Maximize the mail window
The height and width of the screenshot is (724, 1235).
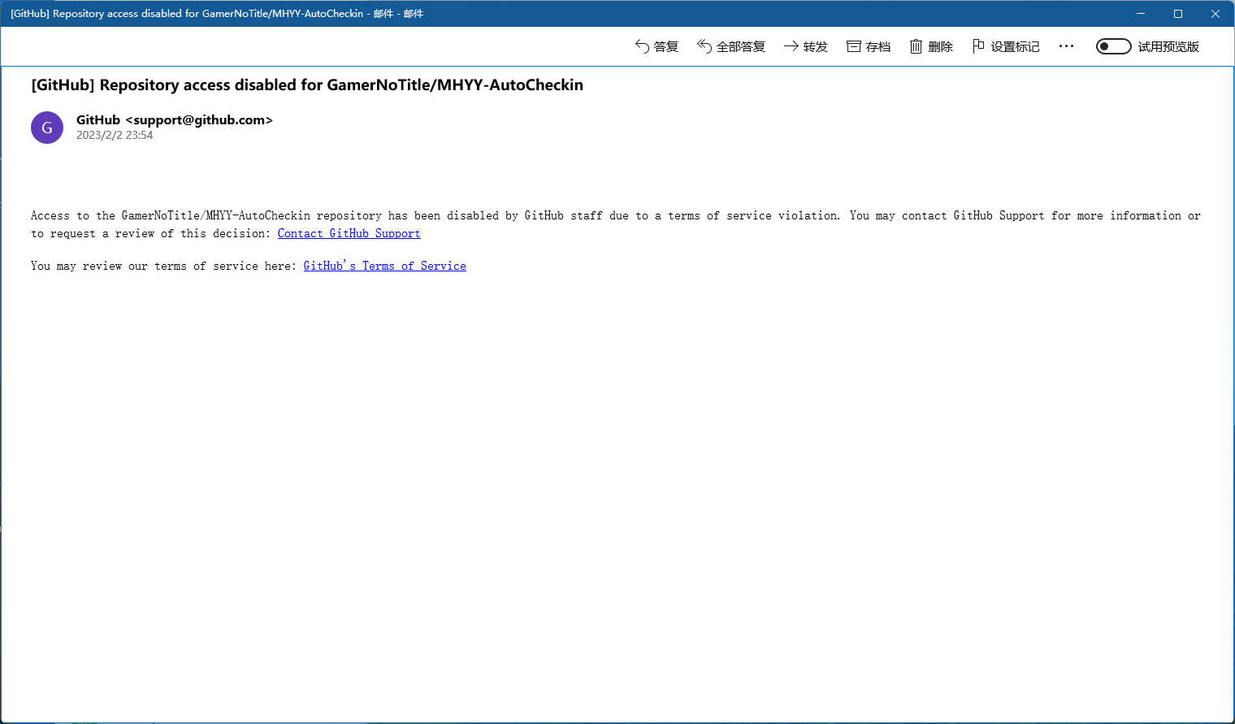[x=1178, y=14]
